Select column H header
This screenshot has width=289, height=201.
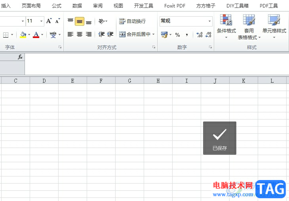(x=158, y=81)
